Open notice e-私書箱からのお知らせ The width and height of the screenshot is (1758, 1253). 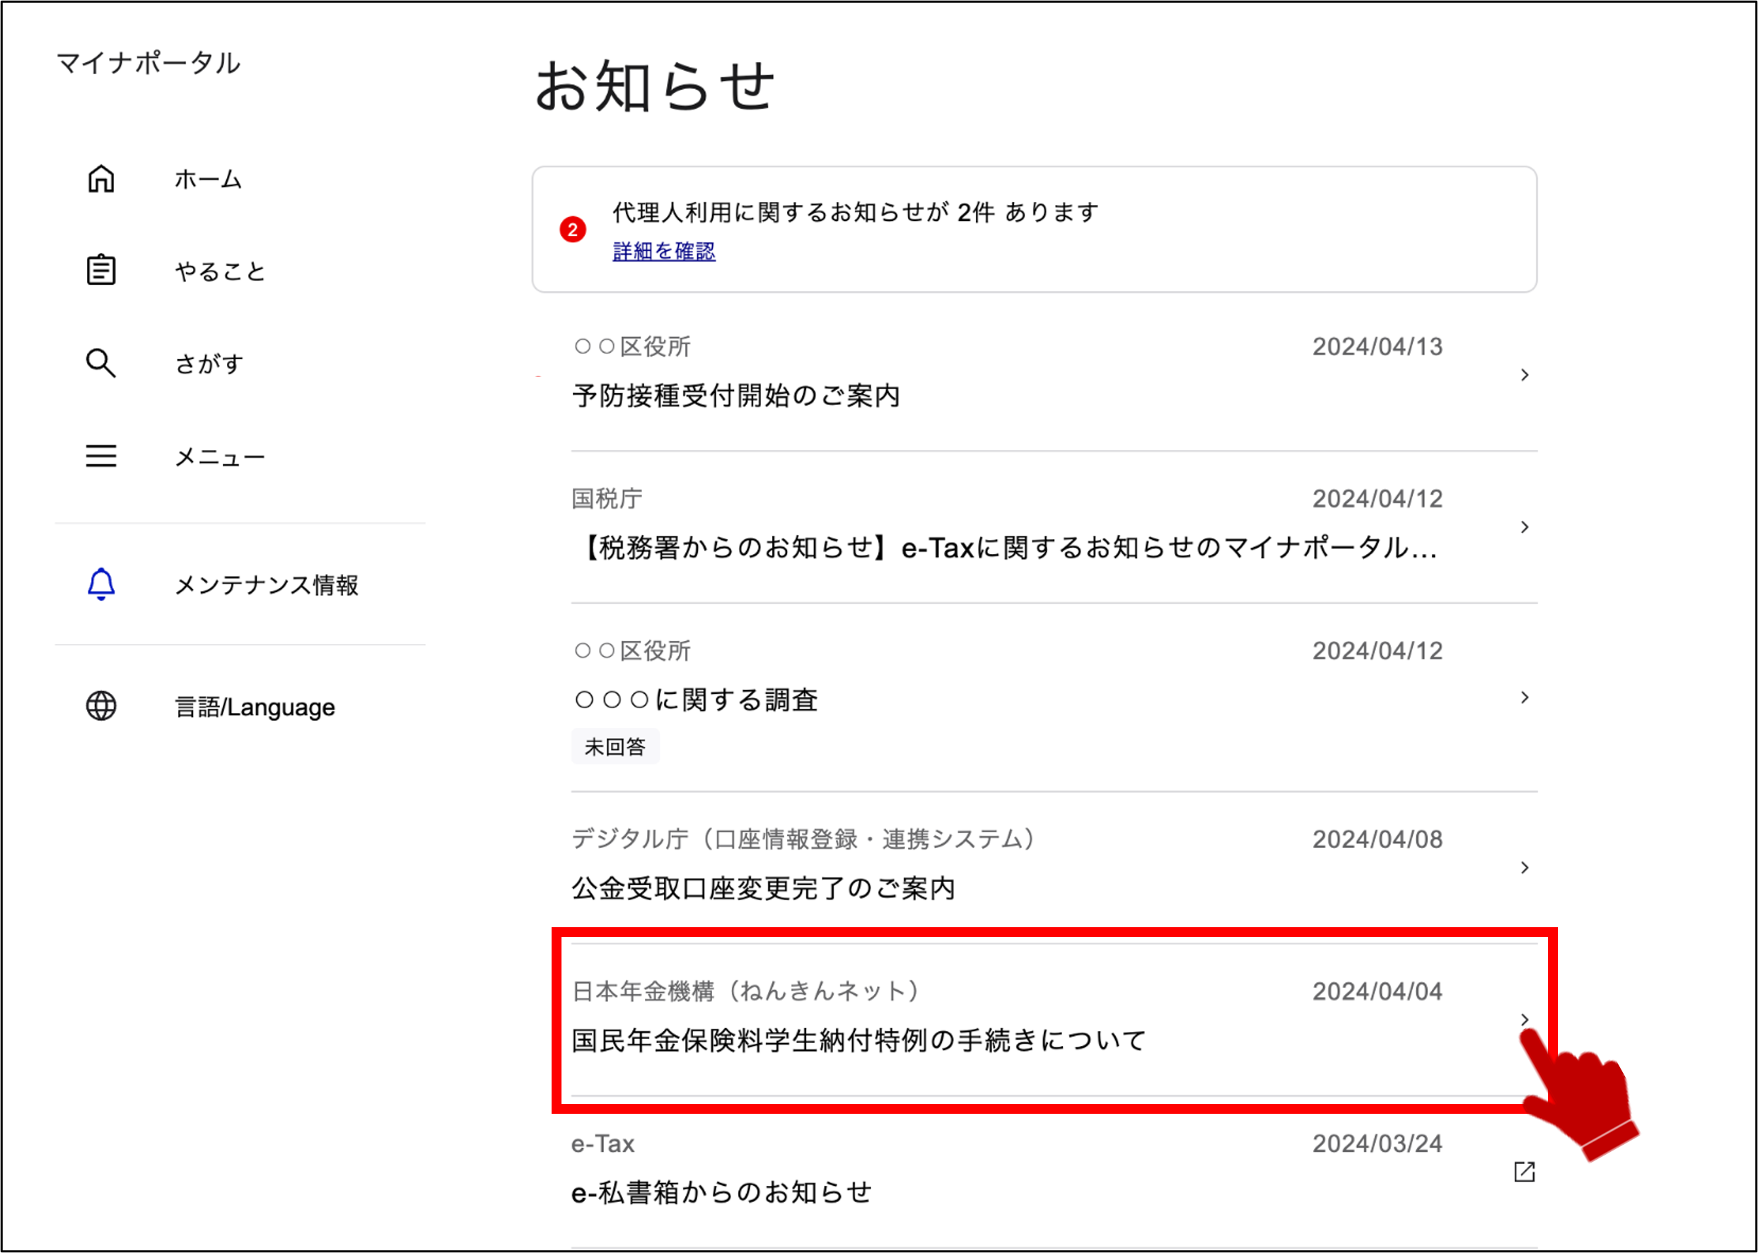pyautogui.click(x=721, y=1193)
